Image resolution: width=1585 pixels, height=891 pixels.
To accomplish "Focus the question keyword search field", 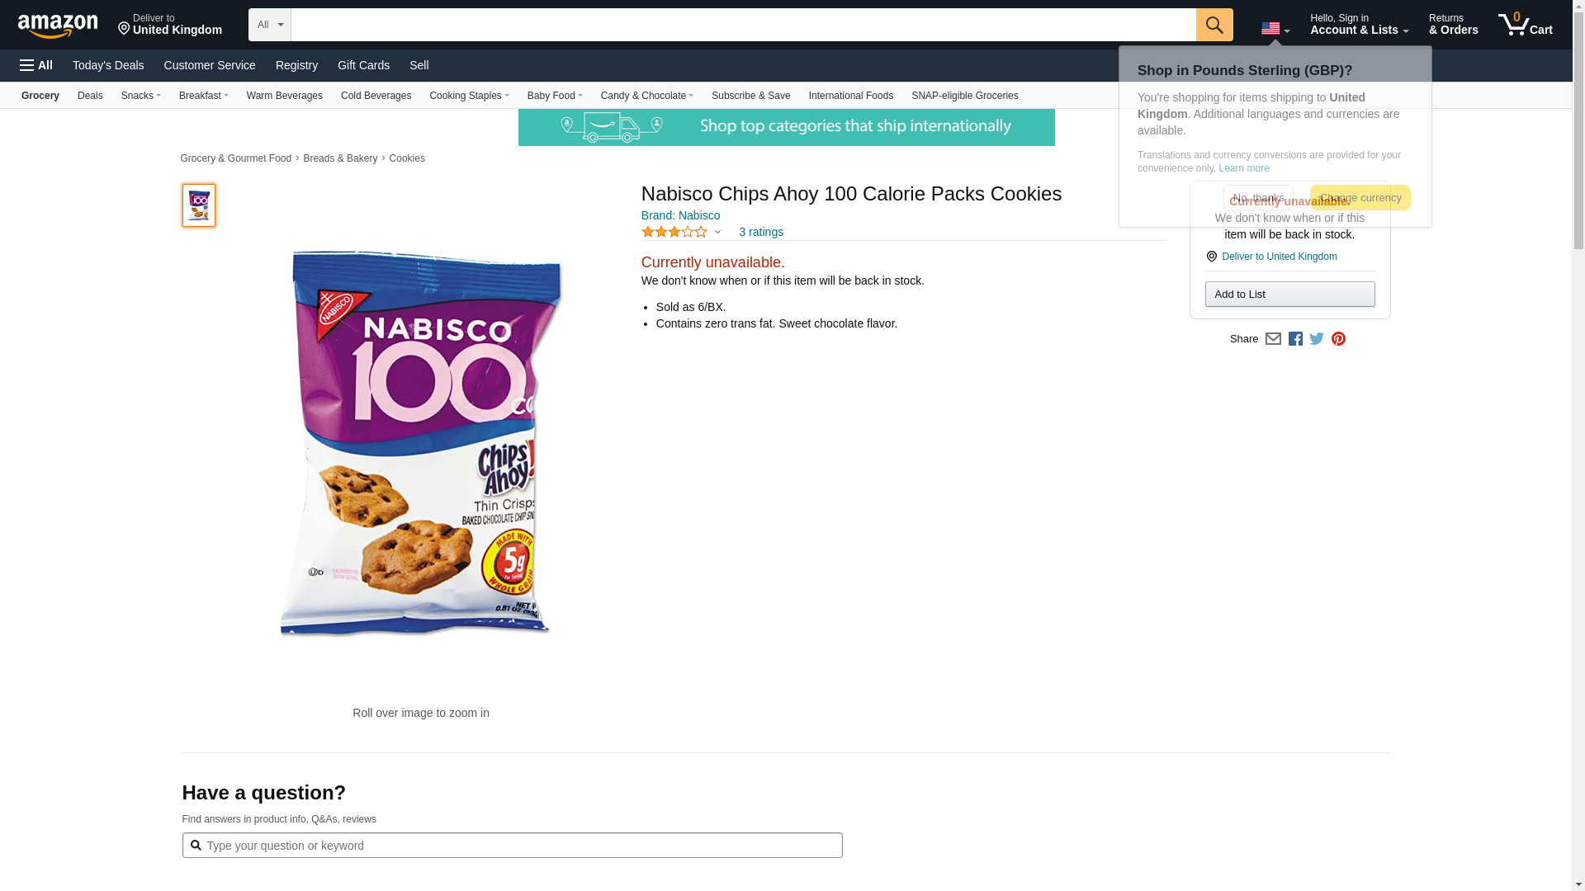I will pos(520,846).
